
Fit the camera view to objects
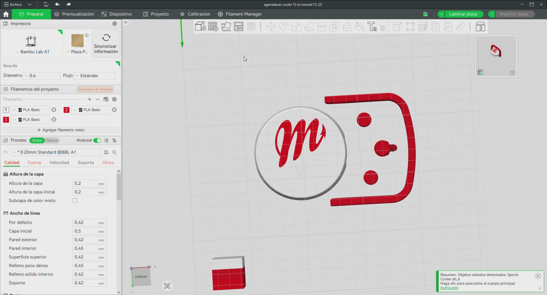[167, 286]
